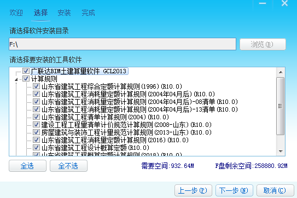Select the 计算规则 tree item label
This screenshot has width=297, height=198.
coord(44,79)
